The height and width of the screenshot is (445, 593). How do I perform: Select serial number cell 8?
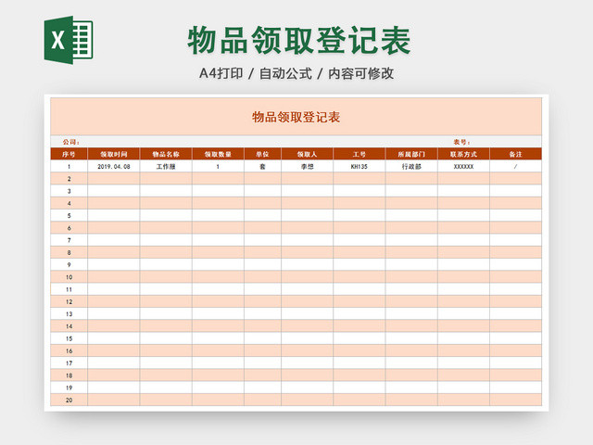point(69,252)
